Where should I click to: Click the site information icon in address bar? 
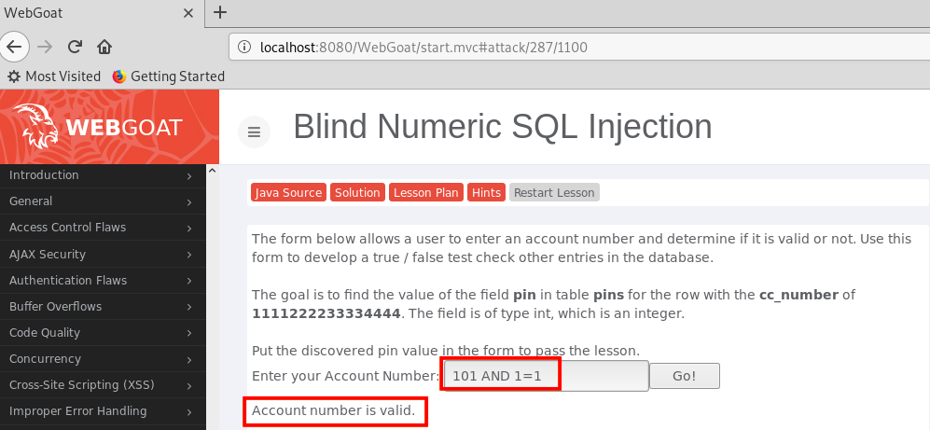pos(244,47)
